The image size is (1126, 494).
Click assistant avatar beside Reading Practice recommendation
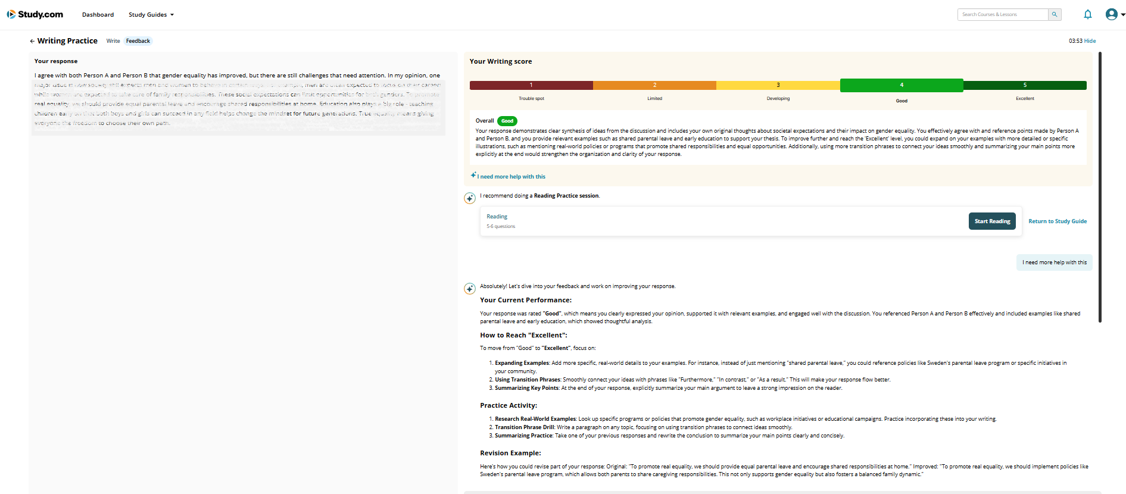tap(470, 198)
